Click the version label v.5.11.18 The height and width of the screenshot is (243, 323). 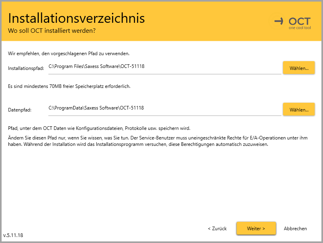tap(13, 235)
